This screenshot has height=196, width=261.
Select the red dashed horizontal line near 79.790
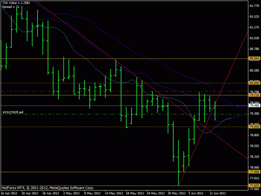pyautogui.click(x=124, y=91)
